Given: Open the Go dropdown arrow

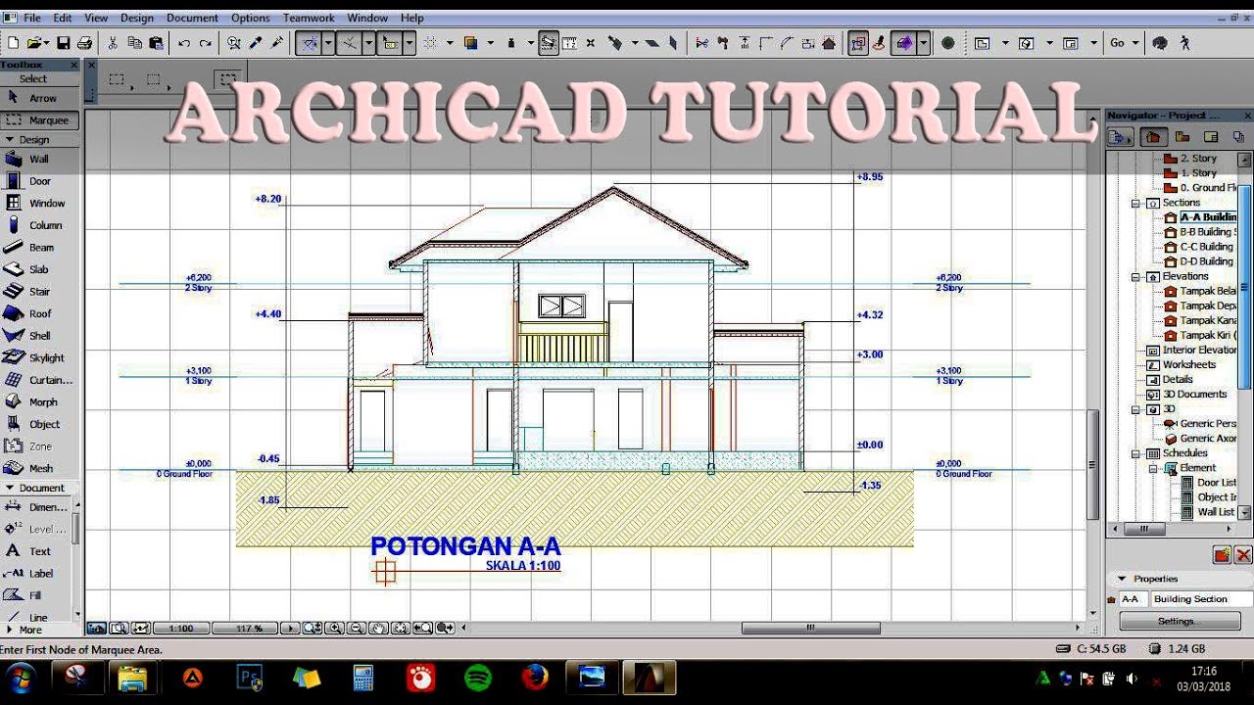Looking at the screenshot, I should click(1135, 43).
